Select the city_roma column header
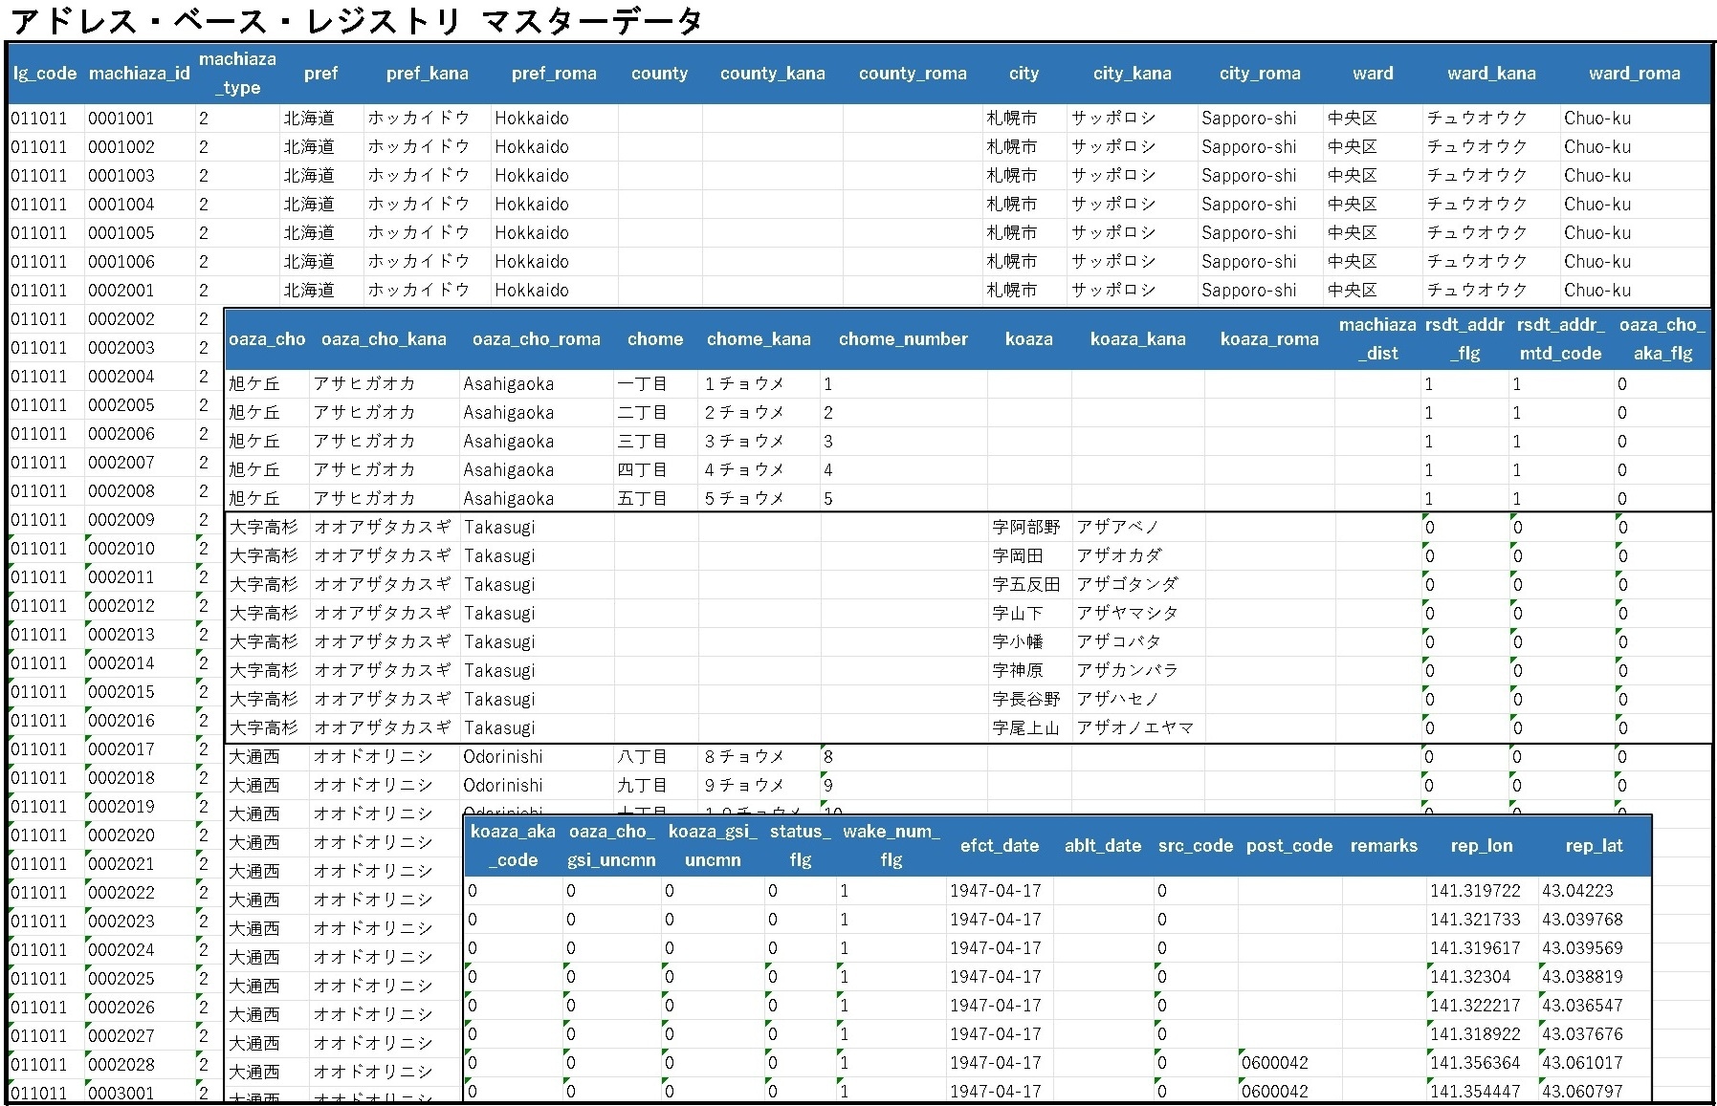 click(x=1259, y=74)
